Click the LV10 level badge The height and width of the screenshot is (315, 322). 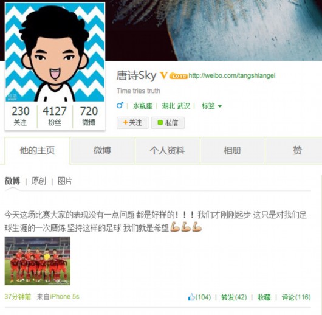tap(179, 76)
